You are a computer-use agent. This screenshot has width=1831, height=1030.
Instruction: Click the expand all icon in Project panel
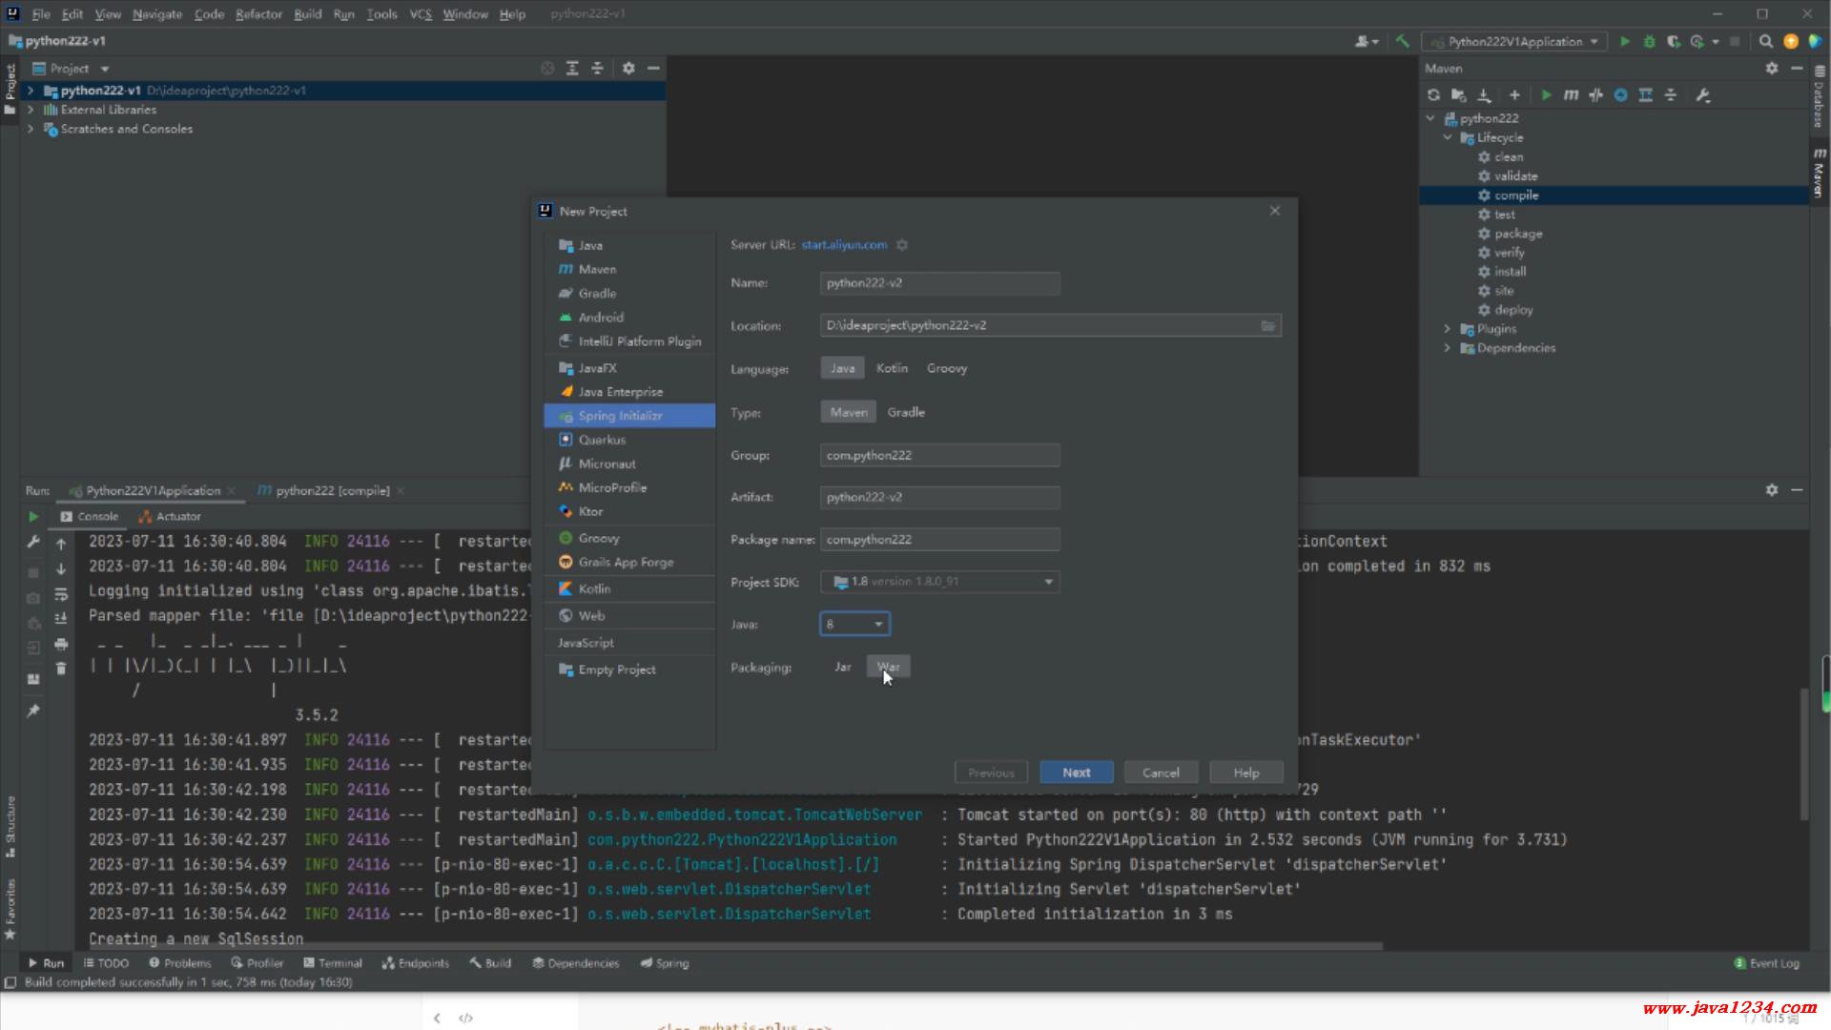[572, 69]
